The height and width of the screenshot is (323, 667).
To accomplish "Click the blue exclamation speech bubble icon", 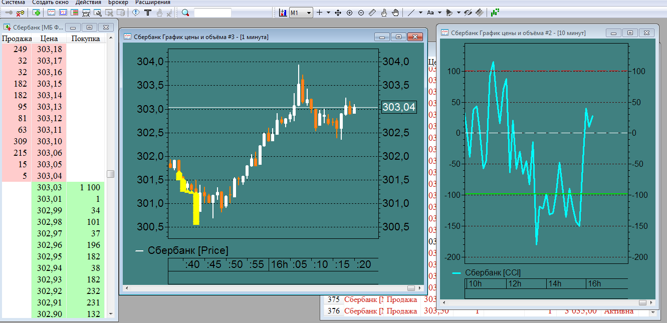I will coord(136,13).
